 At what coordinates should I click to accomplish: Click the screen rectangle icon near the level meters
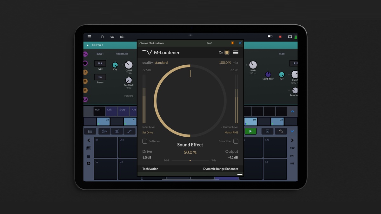(290, 37)
